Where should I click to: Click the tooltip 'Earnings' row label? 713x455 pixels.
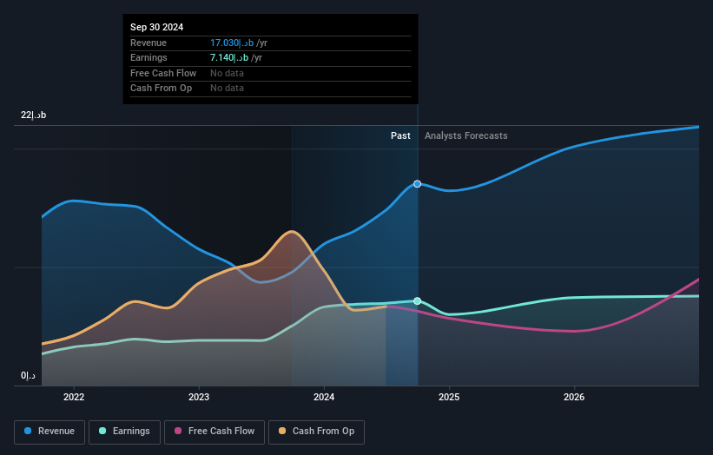click(149, 57)
